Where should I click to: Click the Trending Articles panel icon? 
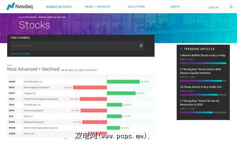pyautogui.click(x=181, y=49)
